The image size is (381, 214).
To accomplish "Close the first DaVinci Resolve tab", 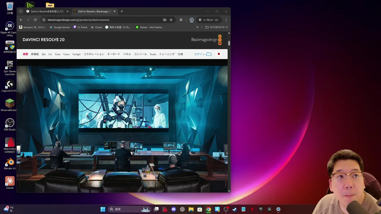I will point(68,11).
